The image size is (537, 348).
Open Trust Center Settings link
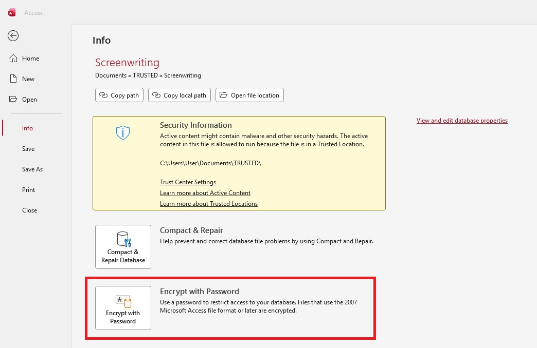click(188, 182)
